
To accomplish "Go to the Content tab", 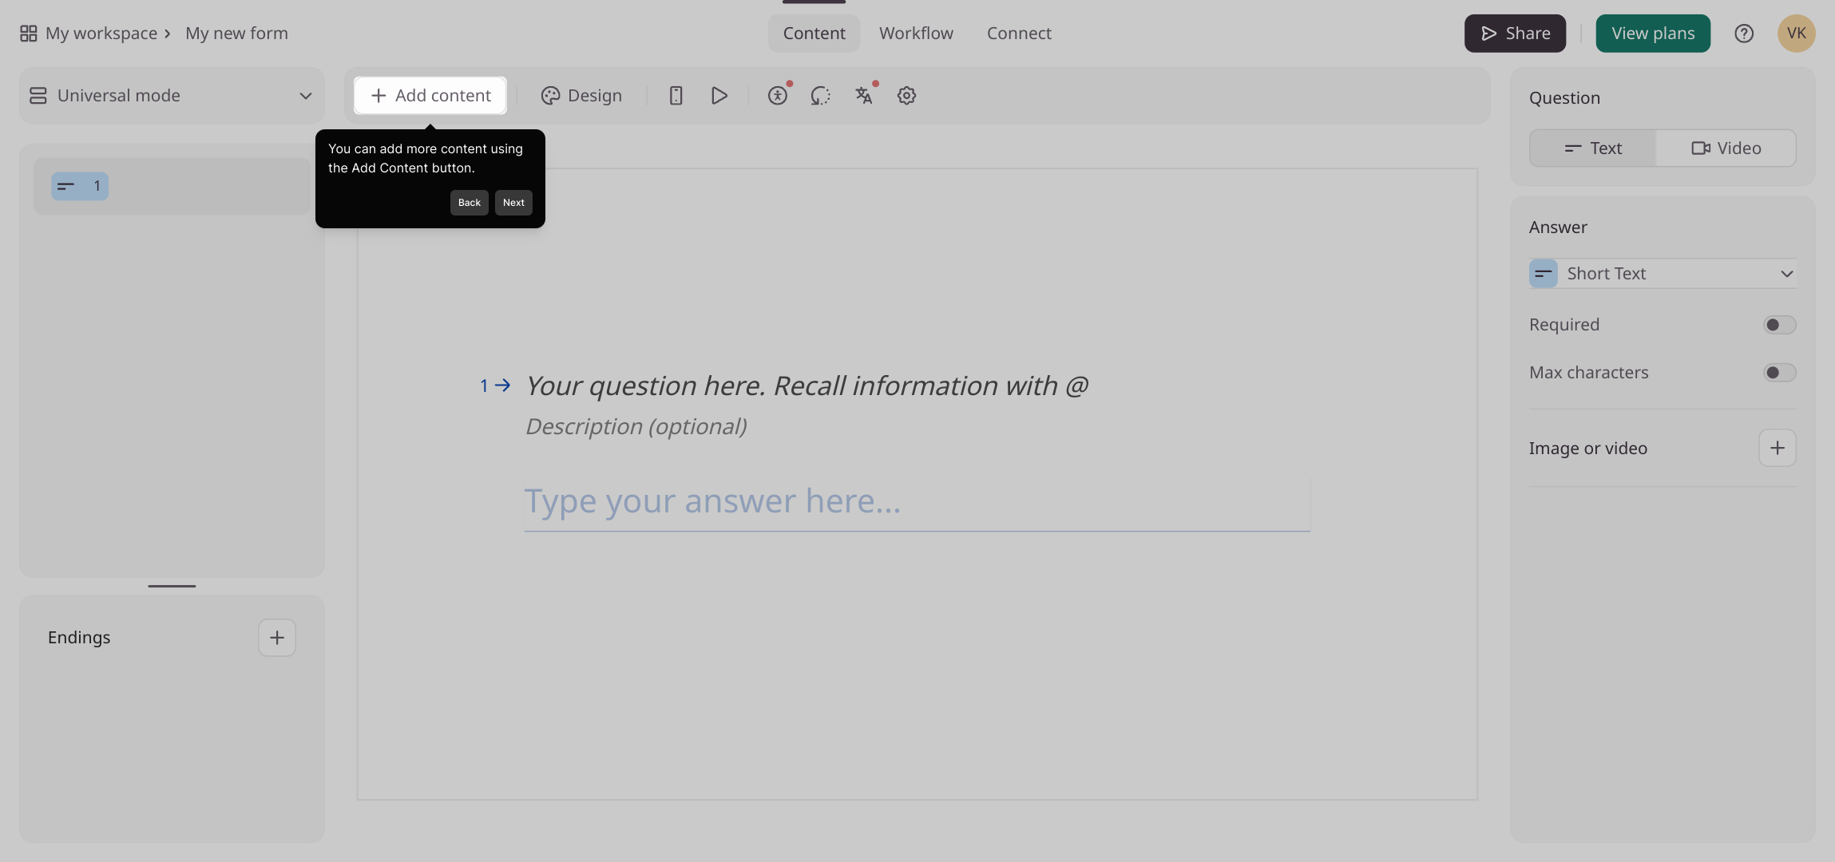I will [x=814, y=34].
